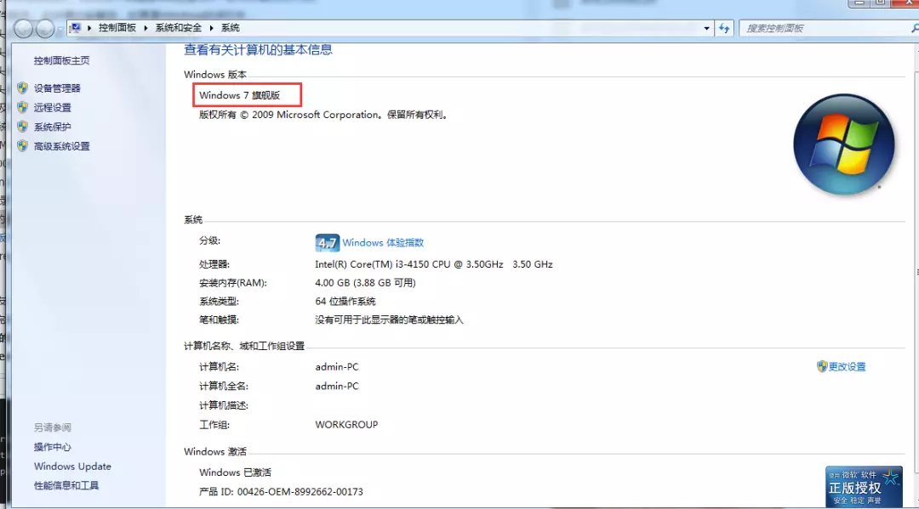919x509 pixels.
Task: Click the refresh icon next to address bar
Action: pos(724,28)
